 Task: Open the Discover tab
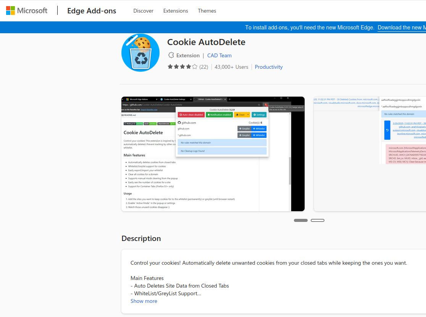click(143, 11)
